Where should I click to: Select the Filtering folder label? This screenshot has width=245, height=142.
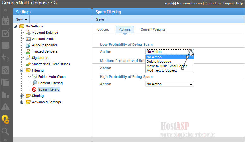pyautogui.click(x=38, y=70)
